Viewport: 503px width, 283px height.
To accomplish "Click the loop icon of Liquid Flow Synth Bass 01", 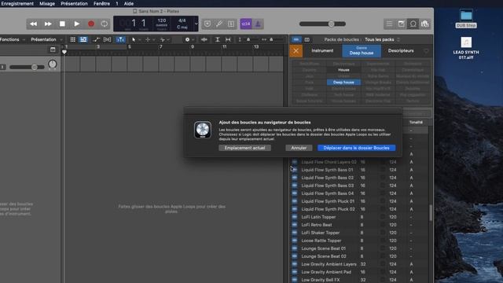I will [x=295, y=170].
